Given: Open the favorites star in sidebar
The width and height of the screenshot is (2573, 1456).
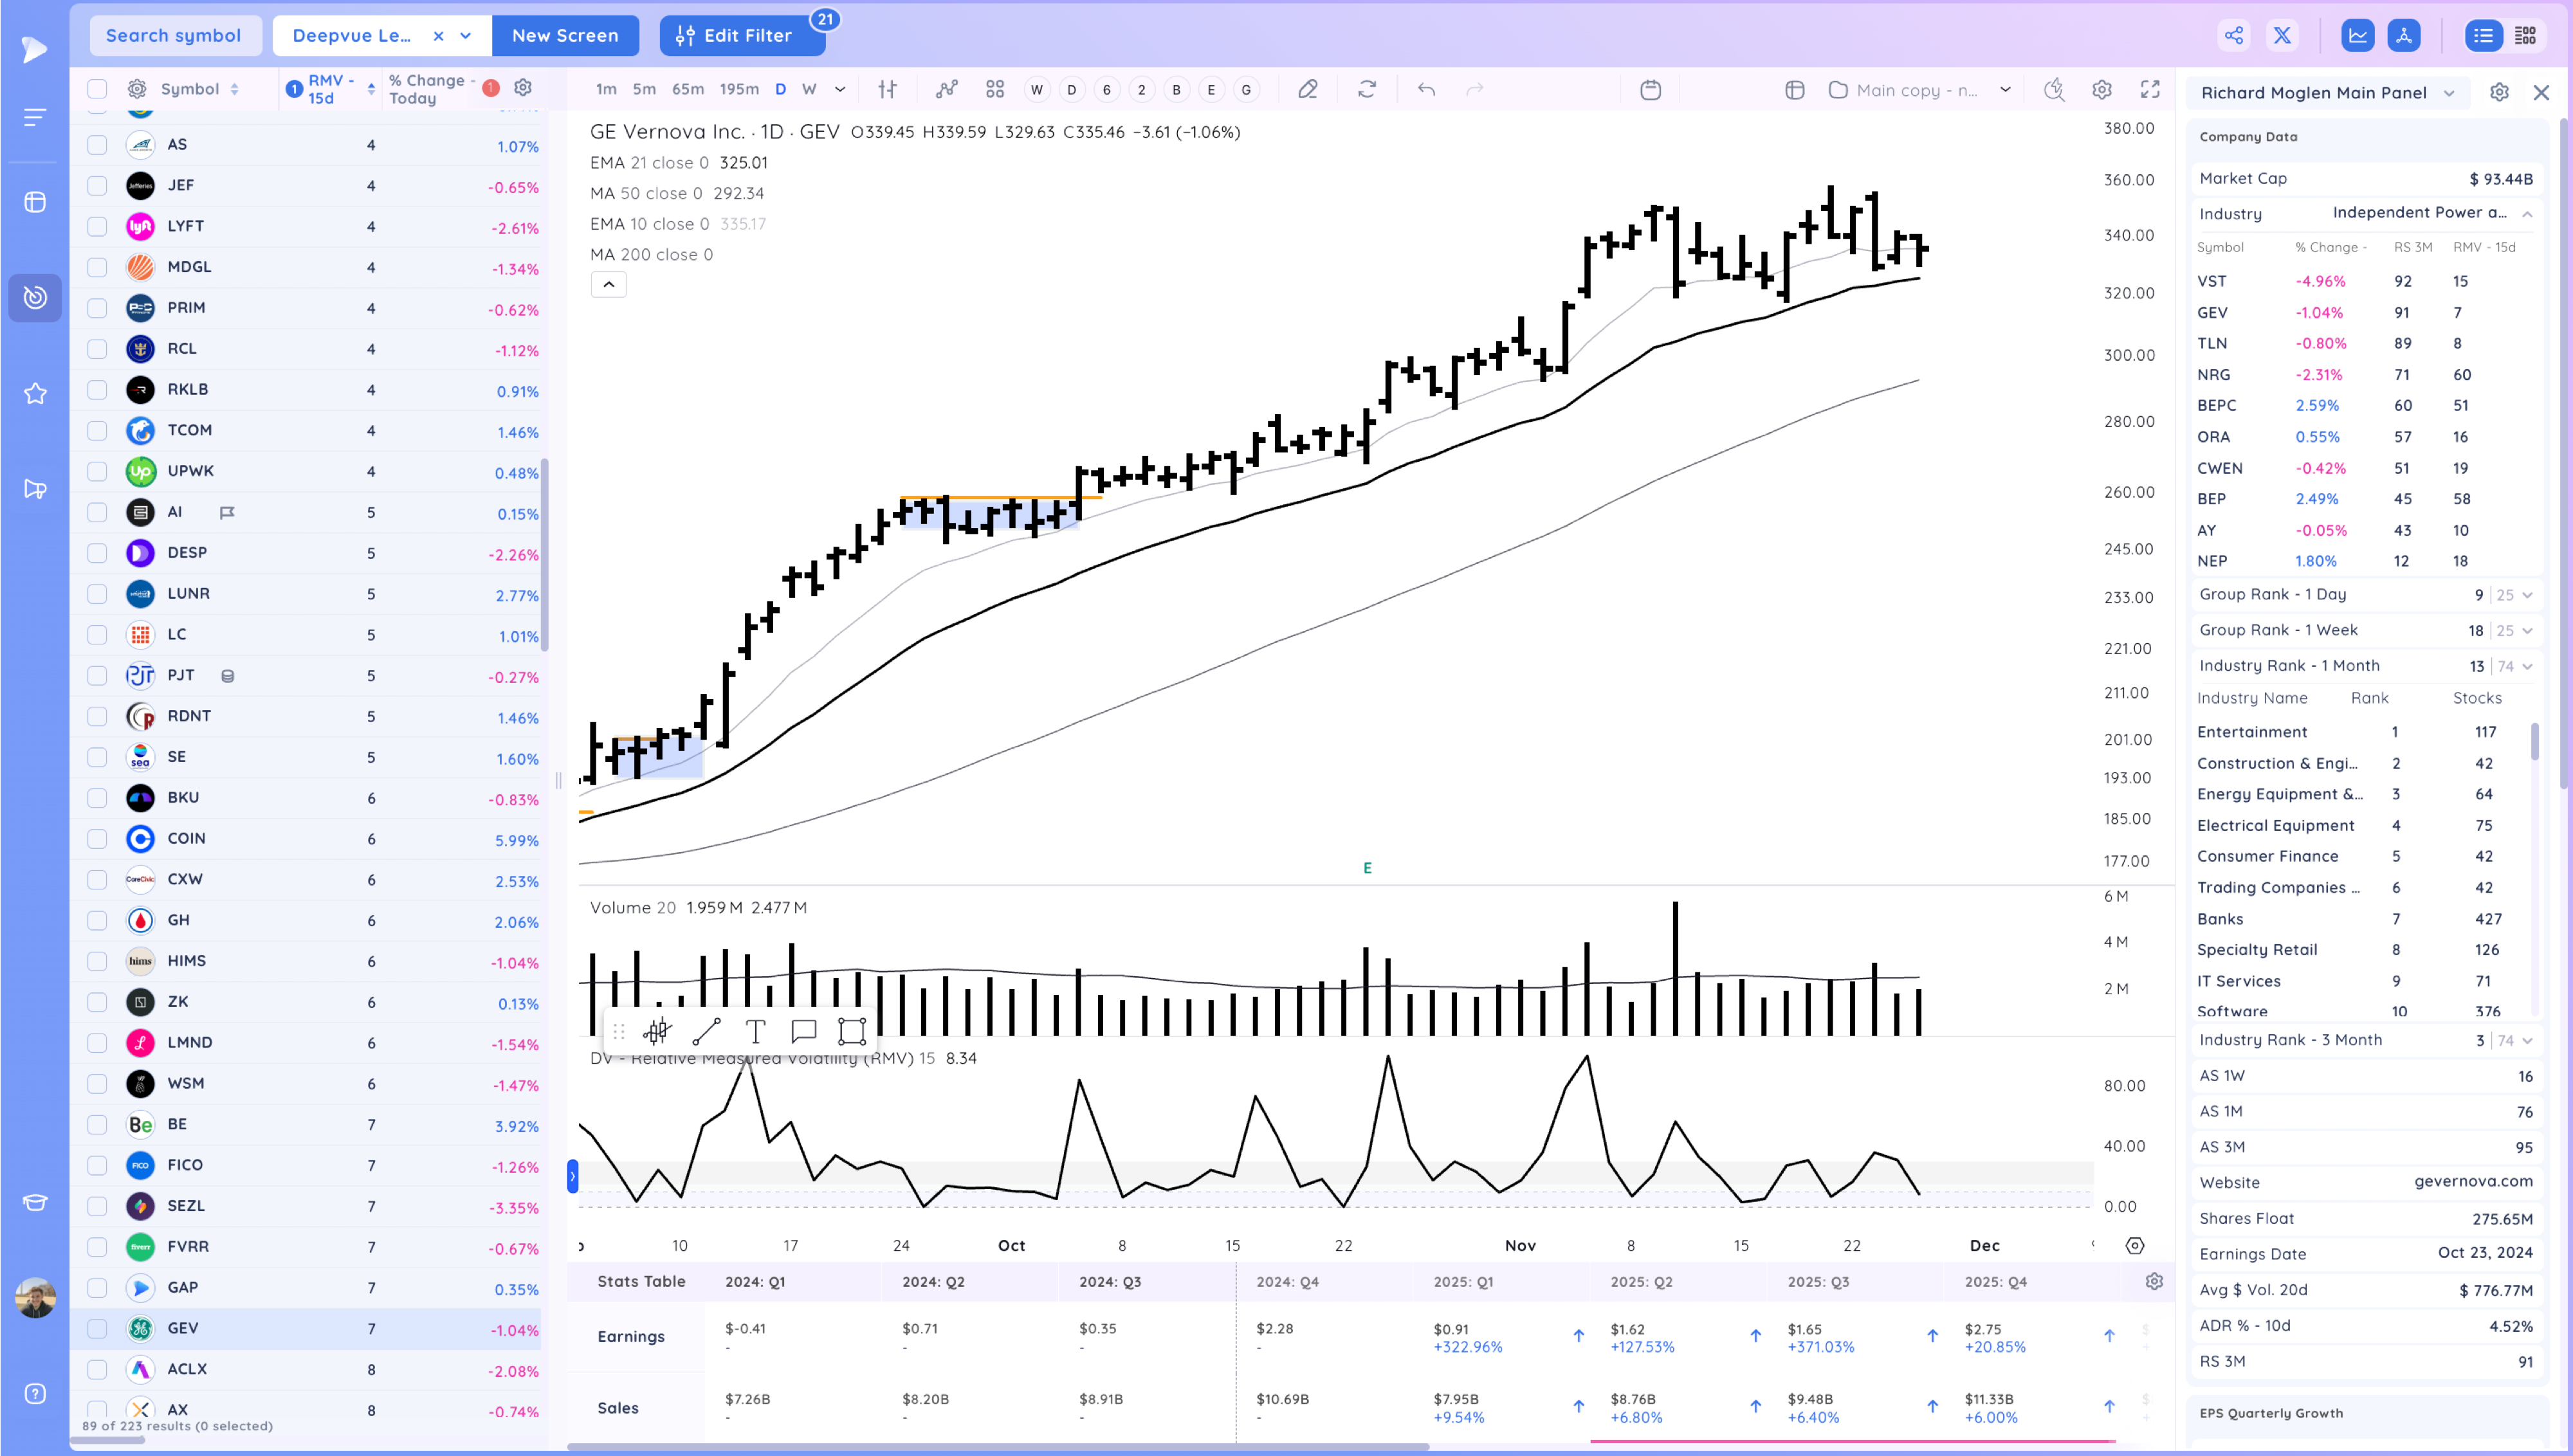Looking at the screenshot, I should tap(35, 393).
